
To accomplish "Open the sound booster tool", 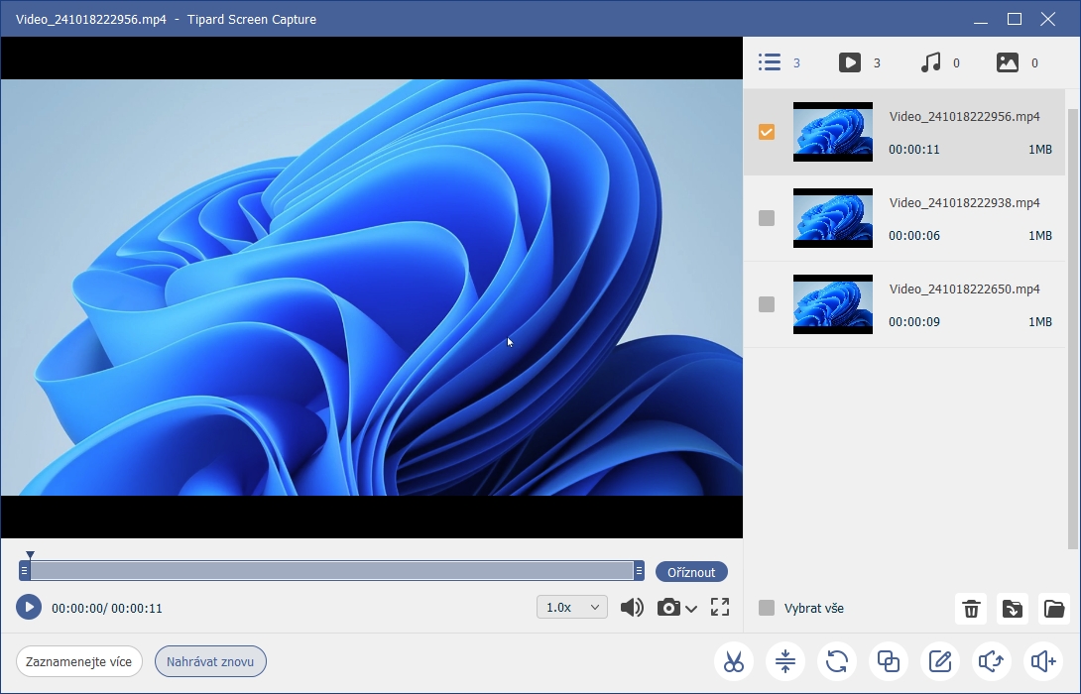I will (x=1043, y=661).
